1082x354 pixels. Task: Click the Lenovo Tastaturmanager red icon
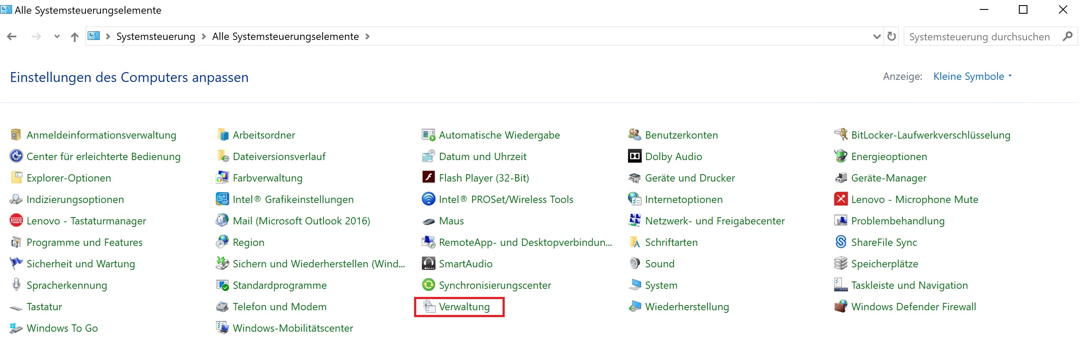tap(16, 221)
